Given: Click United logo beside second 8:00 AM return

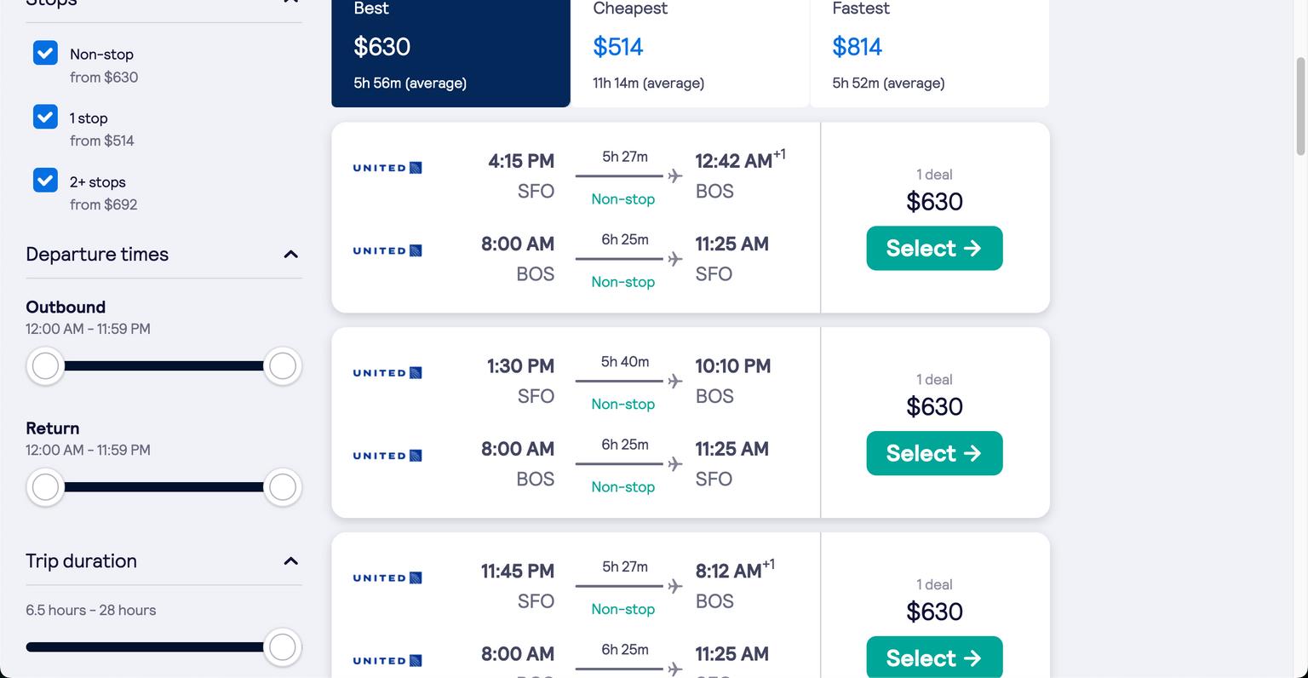Looking at the screenshot, I should [387, 456].
